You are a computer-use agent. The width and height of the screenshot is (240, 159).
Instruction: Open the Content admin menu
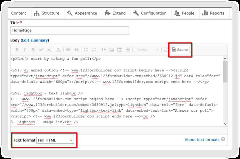tap(19, 13)
